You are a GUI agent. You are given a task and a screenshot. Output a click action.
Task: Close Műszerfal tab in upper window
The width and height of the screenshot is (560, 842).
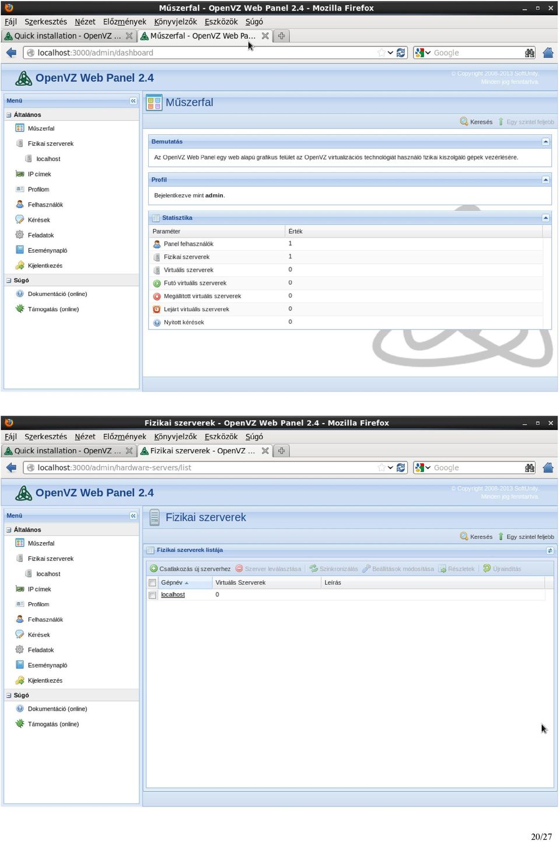[x=265, y=36]
